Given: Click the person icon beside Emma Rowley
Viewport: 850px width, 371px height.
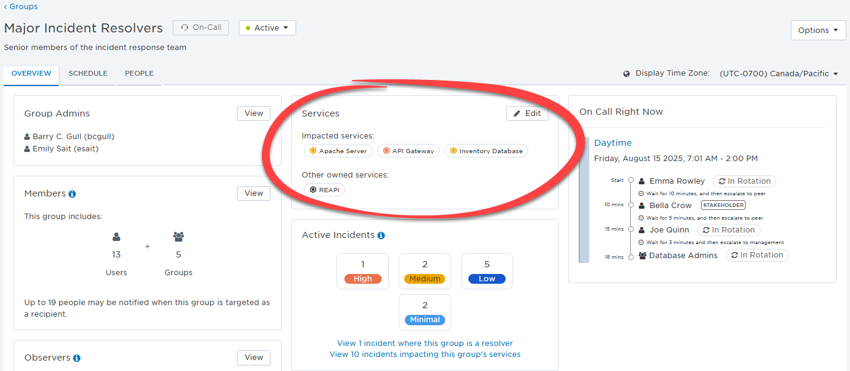Looking at the screenshot, I should tap(642, 181).
